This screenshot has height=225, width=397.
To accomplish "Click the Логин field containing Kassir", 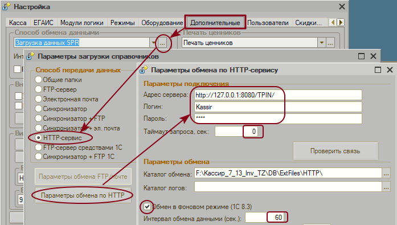I will pos(278,107).
